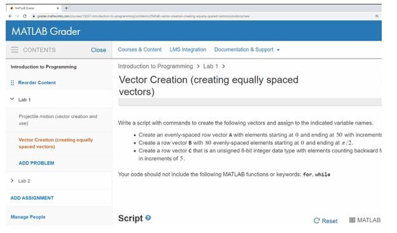Click the browser back arrow
This screenshot has height=233, width=397.
(x=10, y=16)
